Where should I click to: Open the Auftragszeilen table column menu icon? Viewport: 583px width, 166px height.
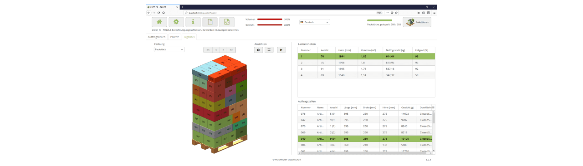pyautogui.click(x=433, y=107)
